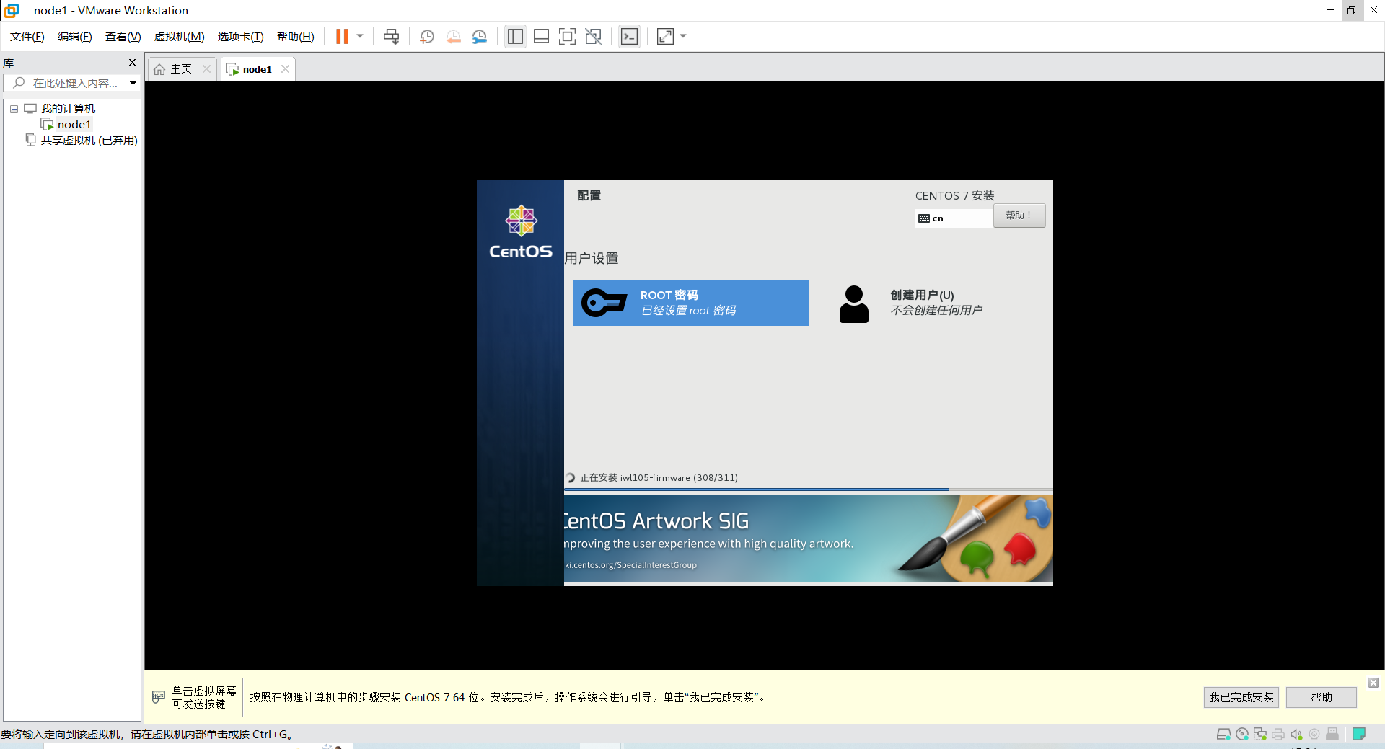Click the webcam device status icon
Screen dimensions: 1385x749
tap(1314, 735)
